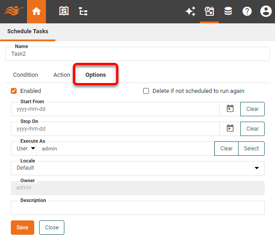The width and height of the screenshot is (275, 237).
Task: Uncheck the Enabled checkbox
Action: point(14,91)
